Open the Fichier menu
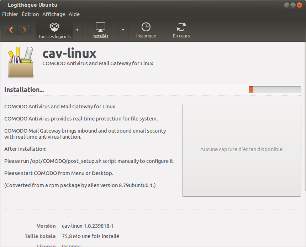The width and height of the screenshot is (306, 247). [x=10, y=14]
